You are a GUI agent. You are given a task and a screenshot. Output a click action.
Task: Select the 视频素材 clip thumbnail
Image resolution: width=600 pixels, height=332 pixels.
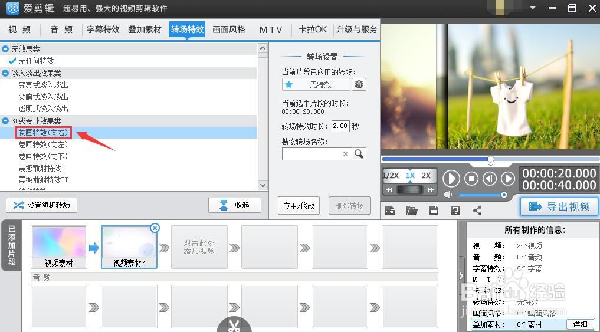pyautogui.click(x=59, y=246)
